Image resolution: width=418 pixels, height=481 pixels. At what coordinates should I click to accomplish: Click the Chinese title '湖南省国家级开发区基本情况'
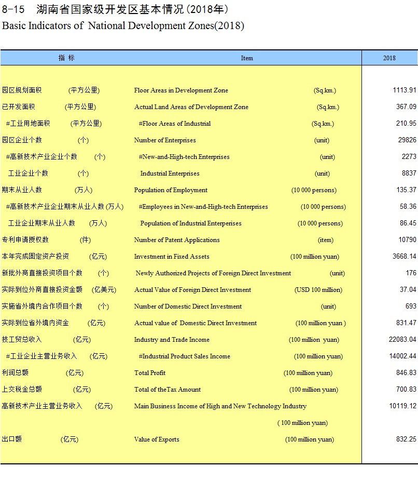[110, 9]
